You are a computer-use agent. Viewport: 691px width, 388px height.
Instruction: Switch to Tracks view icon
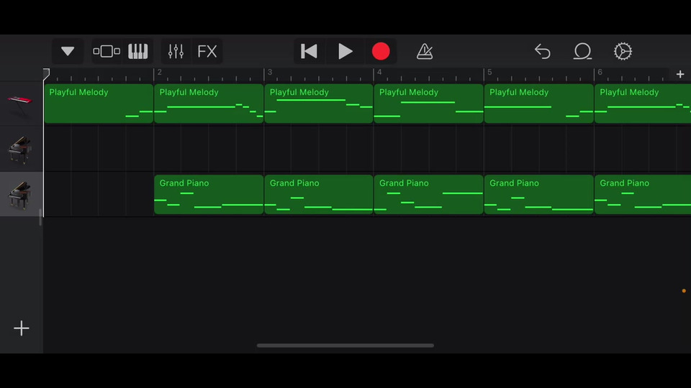pos(107,52)
